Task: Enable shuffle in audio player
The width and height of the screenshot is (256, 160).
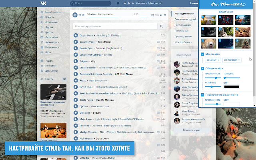Action: (152, 15)
